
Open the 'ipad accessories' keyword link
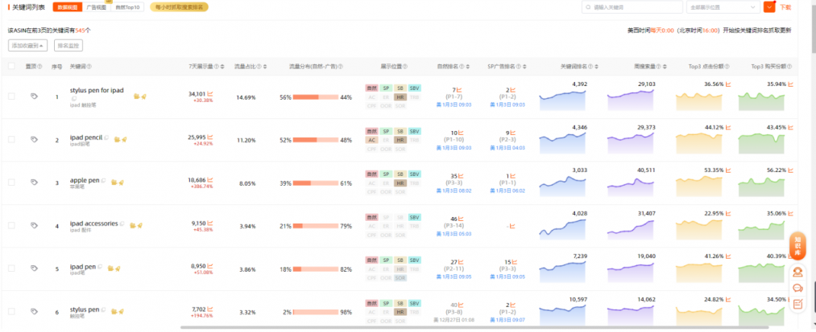(93, 223)
